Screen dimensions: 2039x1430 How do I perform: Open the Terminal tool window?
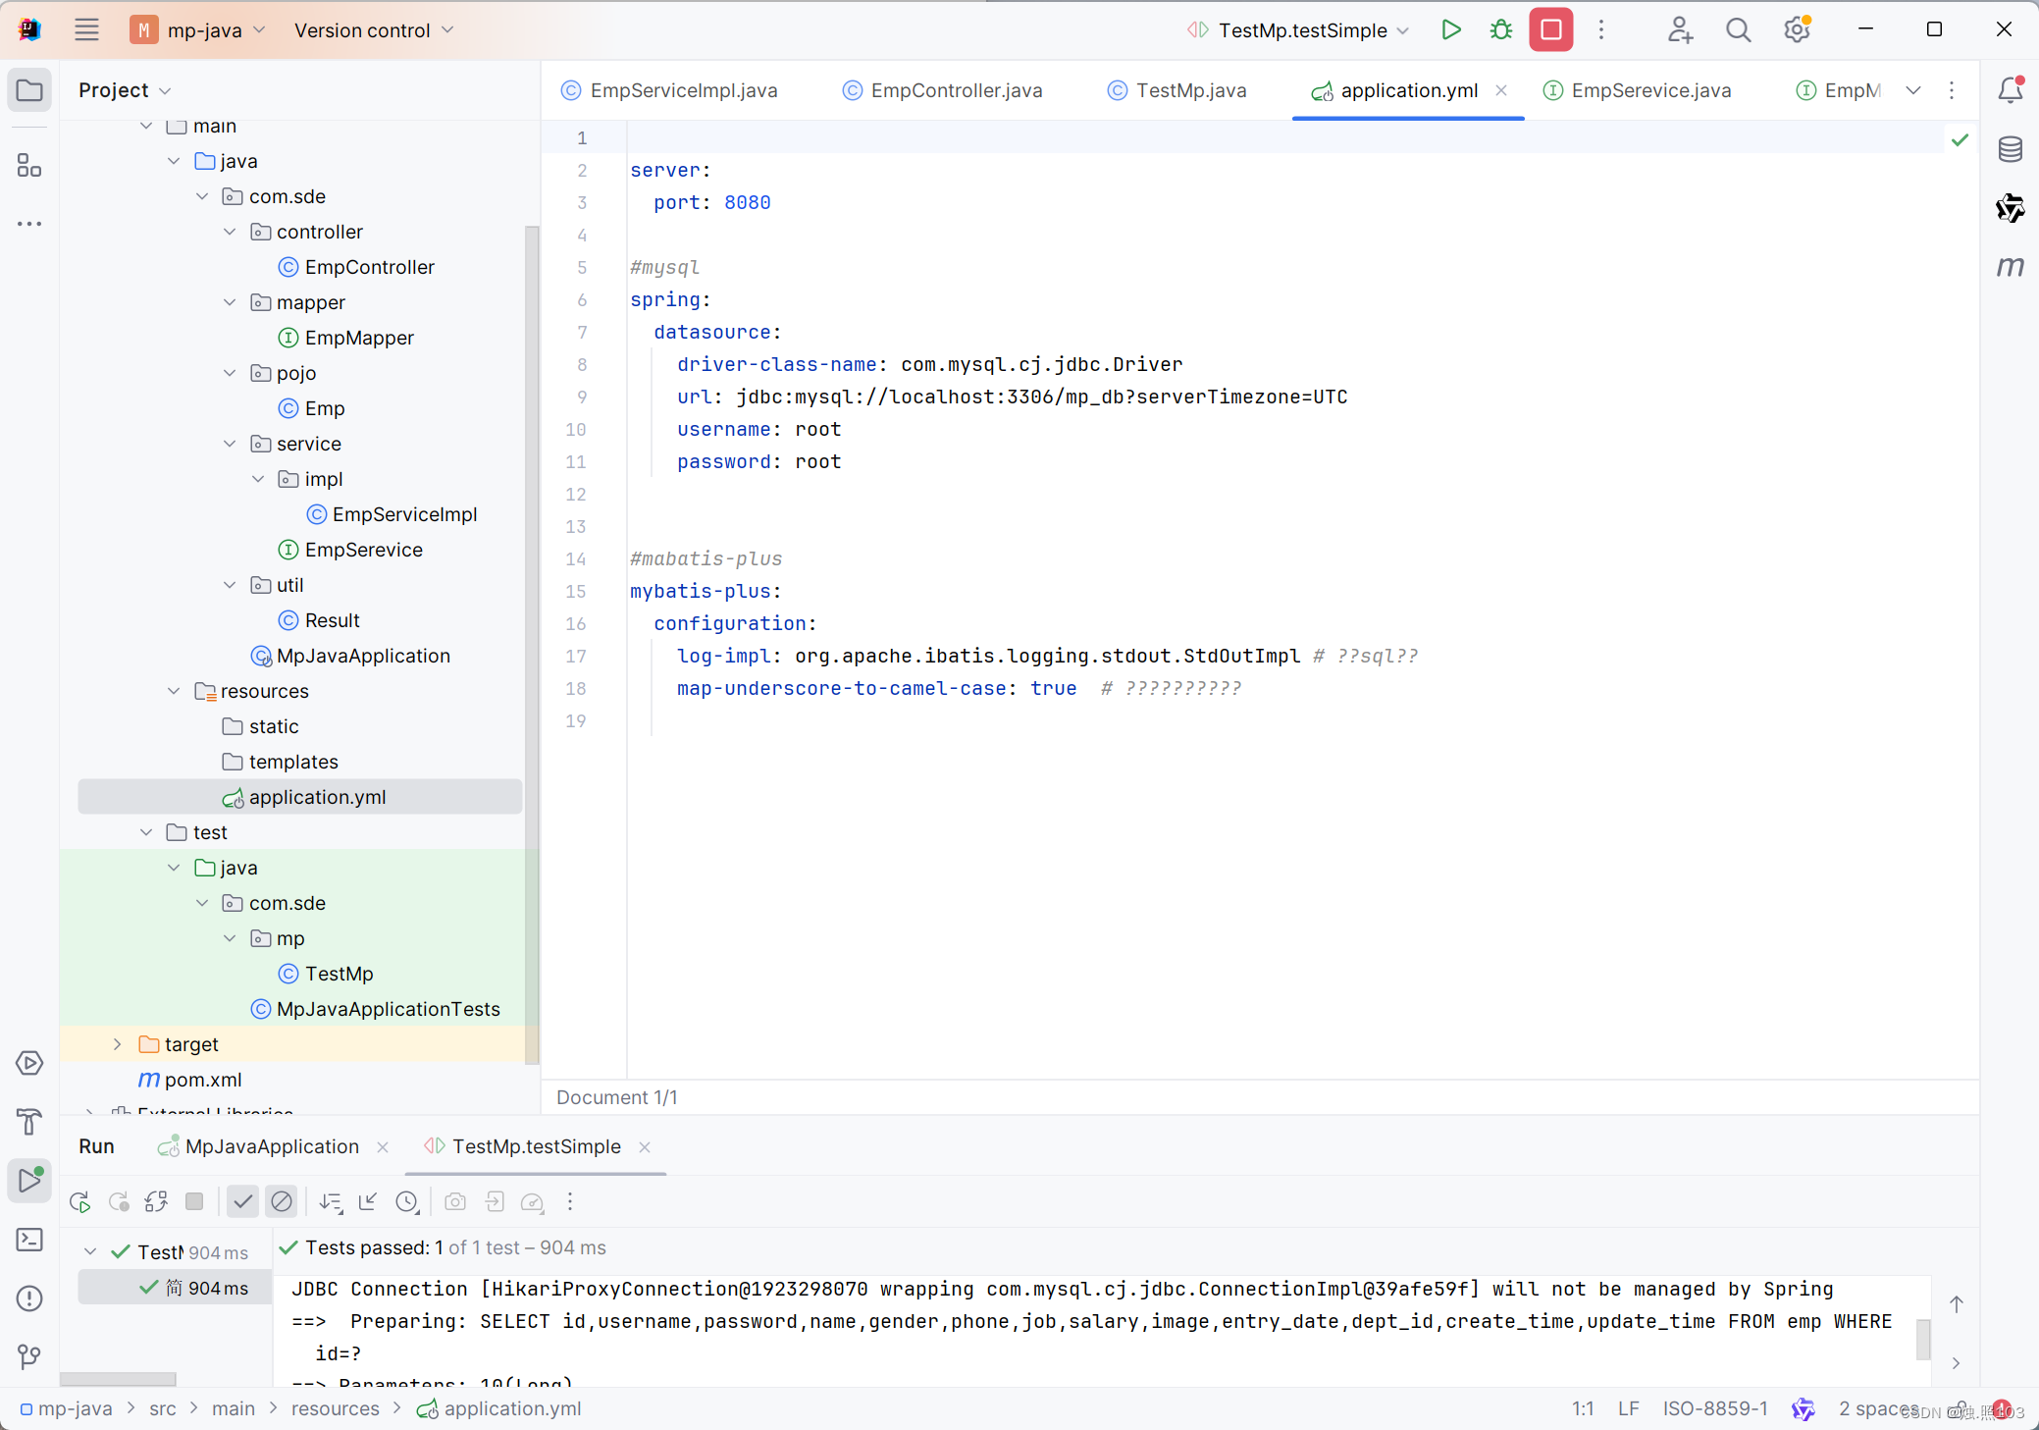[x=29, y=1240]
